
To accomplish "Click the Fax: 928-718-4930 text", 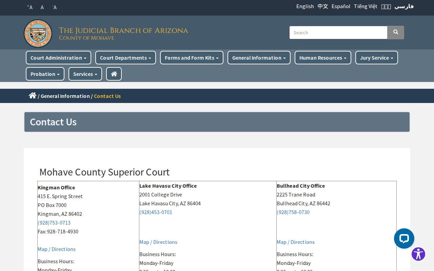I will (58, 231).
